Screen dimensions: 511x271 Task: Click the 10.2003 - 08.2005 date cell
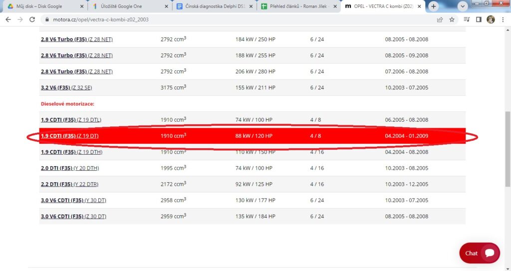(x=406, y=168)
